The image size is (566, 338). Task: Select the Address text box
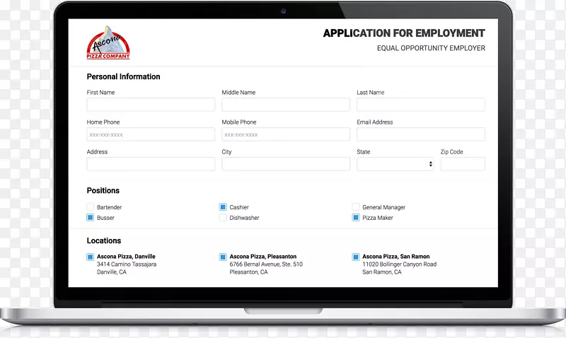pos(151,164)
